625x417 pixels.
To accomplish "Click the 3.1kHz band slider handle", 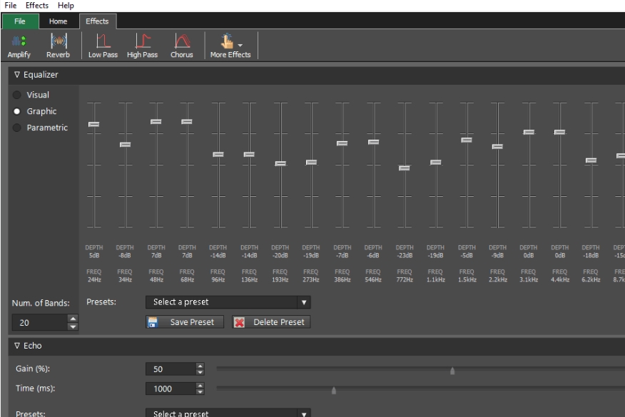I will tap(529, 133).
